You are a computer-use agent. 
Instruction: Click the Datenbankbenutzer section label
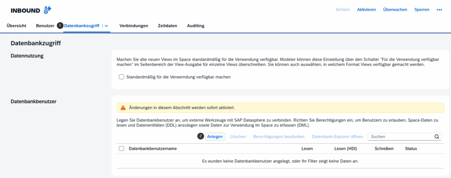[34, 101]
